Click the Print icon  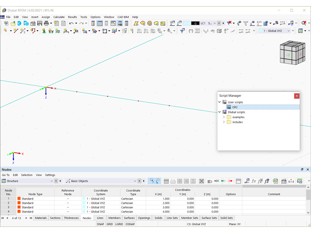click(46, 23)
